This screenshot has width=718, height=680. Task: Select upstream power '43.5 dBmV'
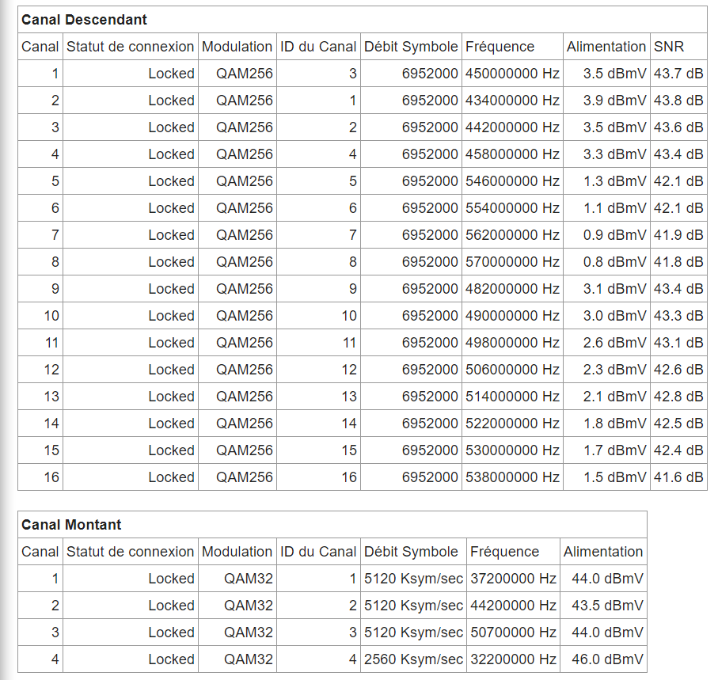(x=607, y=606)
